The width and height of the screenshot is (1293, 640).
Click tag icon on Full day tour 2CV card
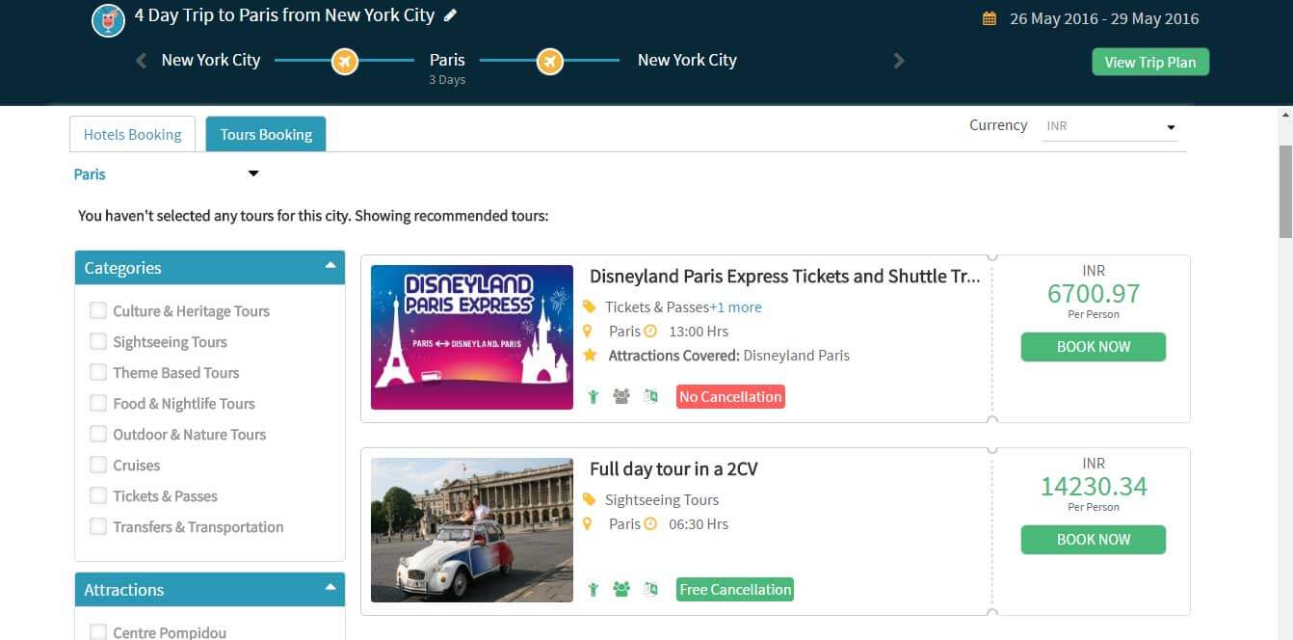(590, 500)
